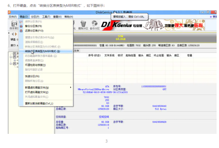
Task: Open the 查看(V) menu
Action: pyautogui.click(x=57, y=17)
